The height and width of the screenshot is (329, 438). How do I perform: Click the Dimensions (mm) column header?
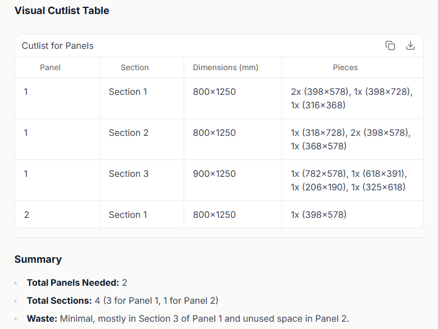coord(226,67)
